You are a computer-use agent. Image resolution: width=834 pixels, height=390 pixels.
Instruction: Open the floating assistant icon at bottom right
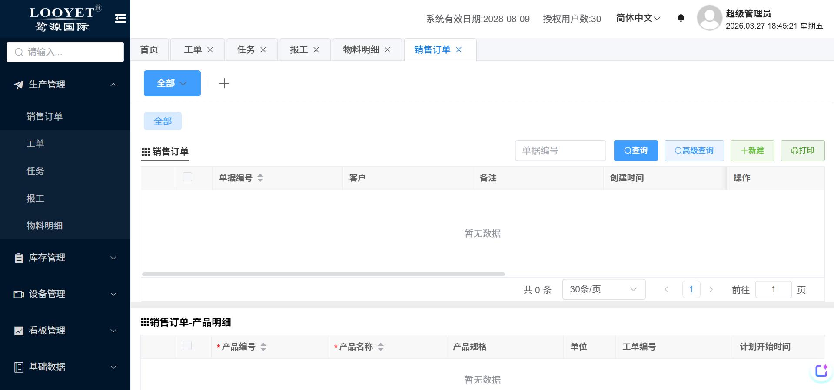tap(821, 371)
